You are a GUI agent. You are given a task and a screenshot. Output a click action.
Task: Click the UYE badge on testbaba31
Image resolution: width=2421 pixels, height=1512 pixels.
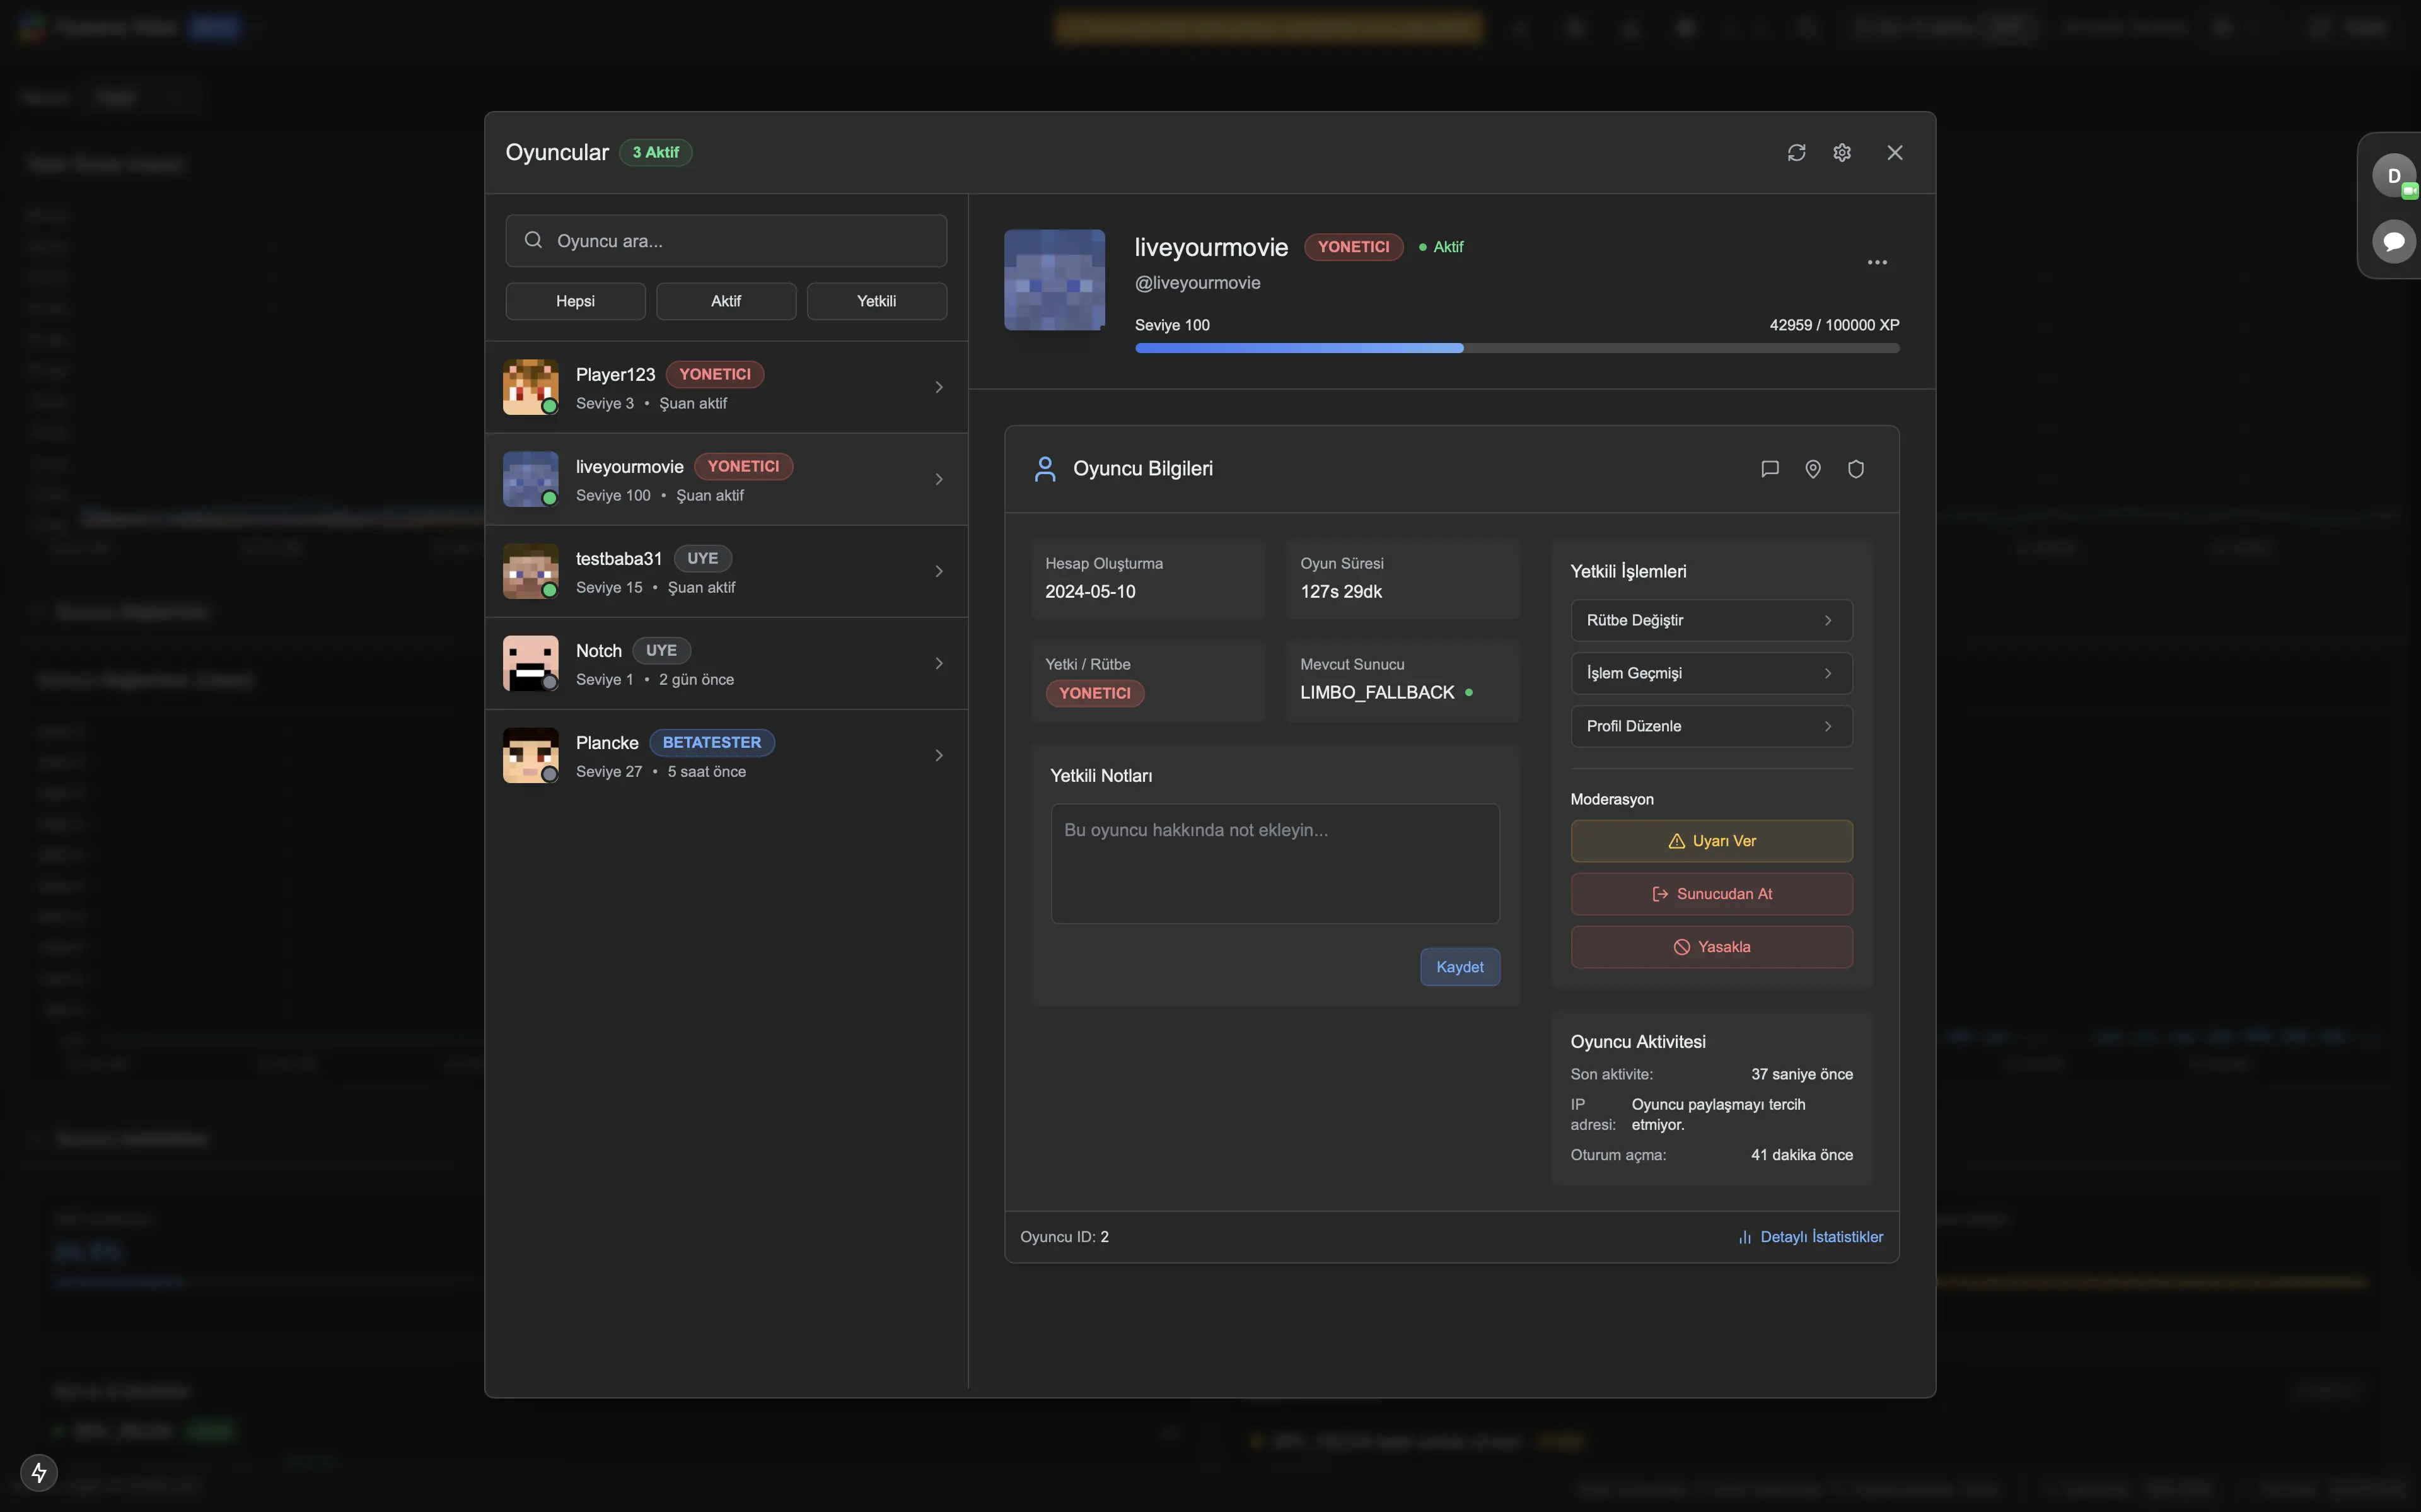[702, 559]
